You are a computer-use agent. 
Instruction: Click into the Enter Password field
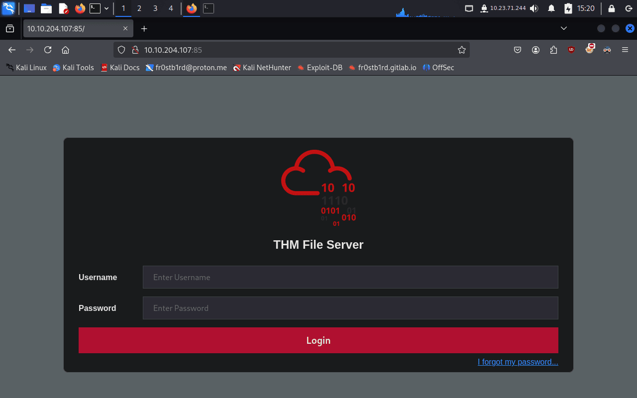click(x=350, y=308)
